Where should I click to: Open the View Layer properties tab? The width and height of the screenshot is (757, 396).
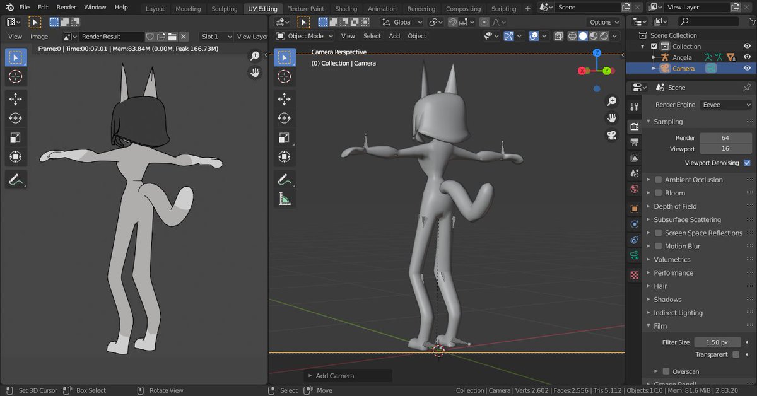[x=635, y=158]
